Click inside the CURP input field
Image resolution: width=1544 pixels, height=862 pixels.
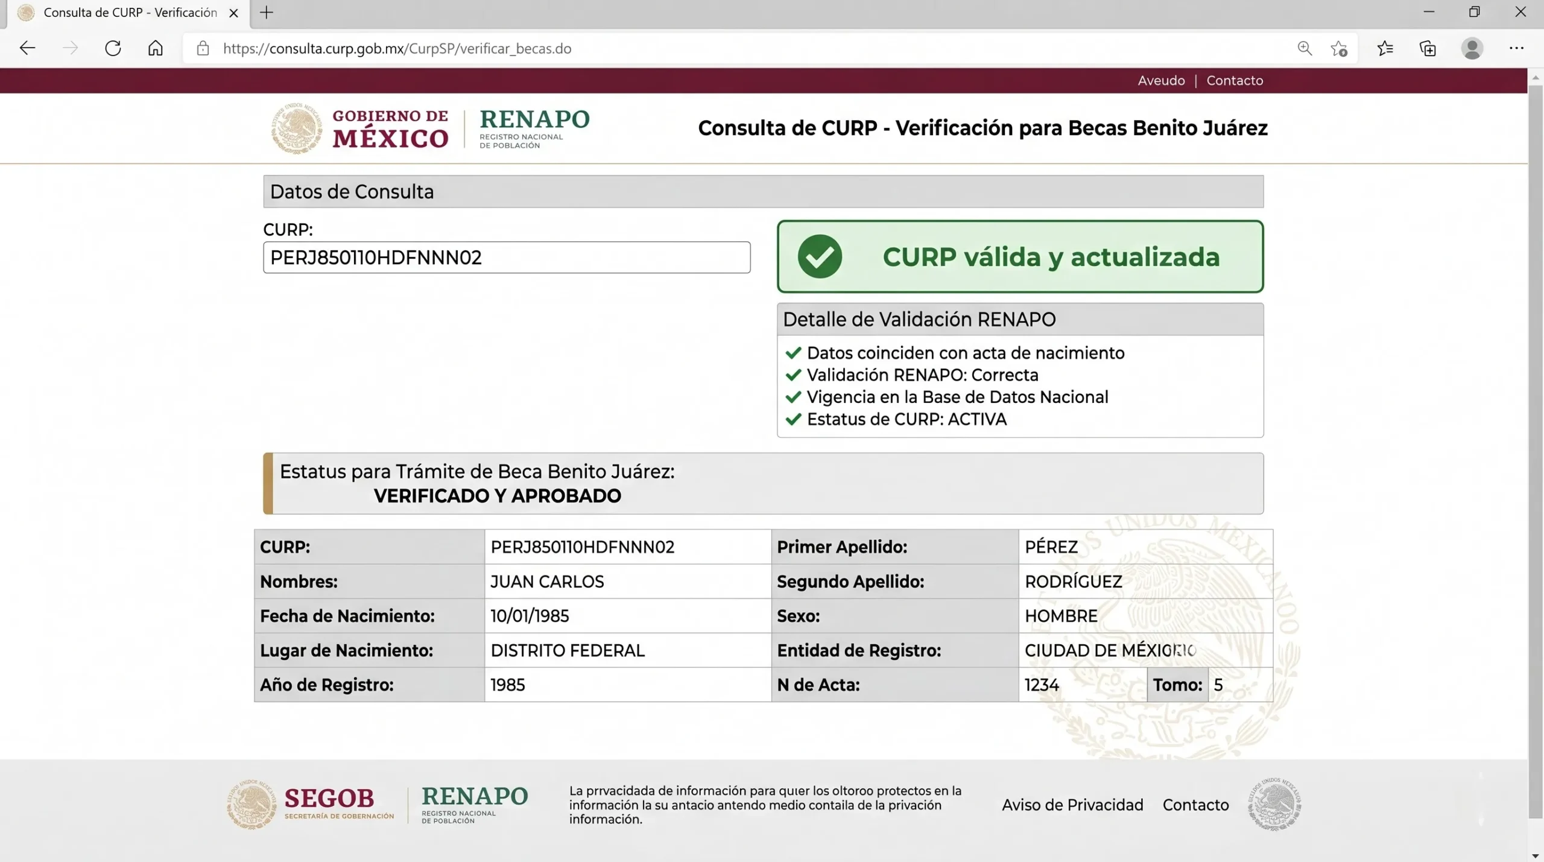click(507, 258)
